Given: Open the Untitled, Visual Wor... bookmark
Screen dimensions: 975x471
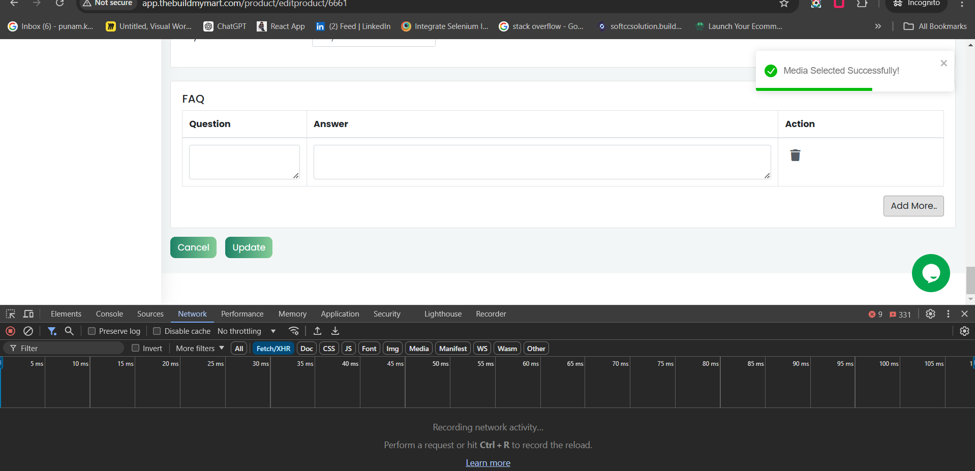Looking at the screenshot, I should 149,26.
